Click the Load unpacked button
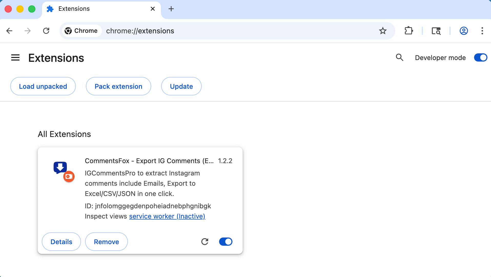Screen dimensions: 491x277 (43, 86)
